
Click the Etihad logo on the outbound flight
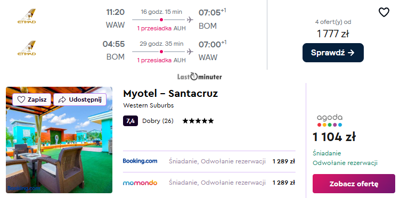[27, 16]
